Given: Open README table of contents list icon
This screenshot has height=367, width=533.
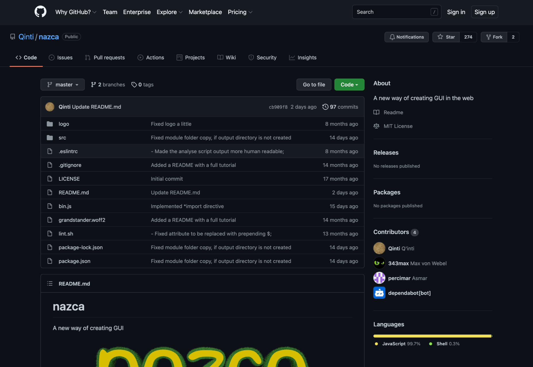Looking at the screenshot, I should coord(50,284).
